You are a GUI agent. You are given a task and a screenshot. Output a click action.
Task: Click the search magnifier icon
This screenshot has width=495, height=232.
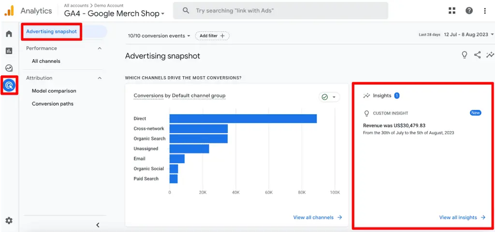point(186,11)
